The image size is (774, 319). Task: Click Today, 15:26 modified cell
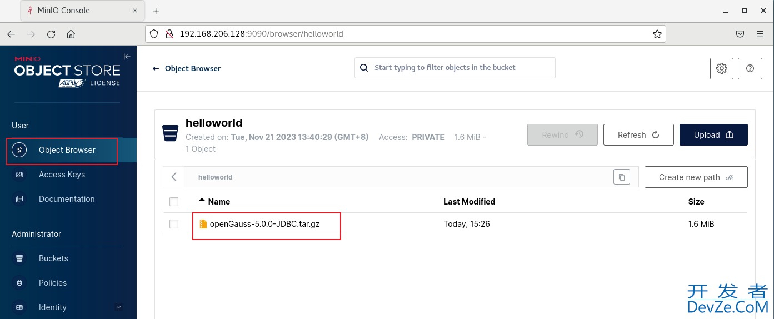tap(467, 224)
